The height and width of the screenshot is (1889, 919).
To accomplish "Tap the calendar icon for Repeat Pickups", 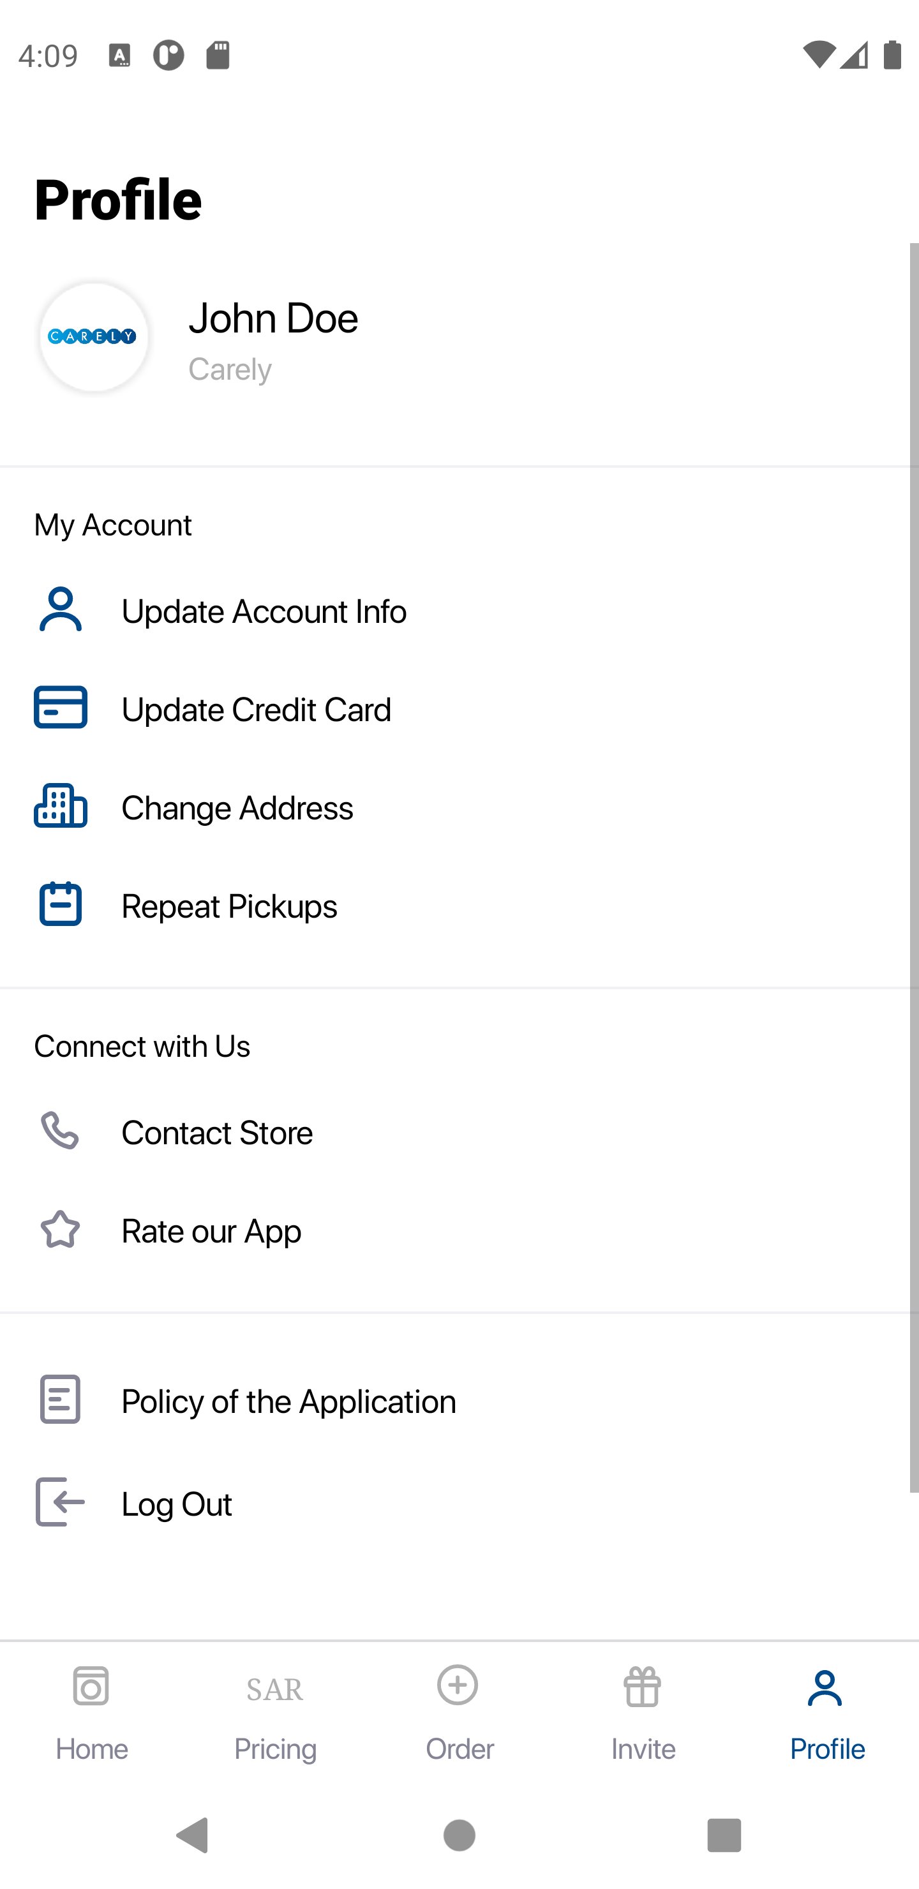I will click(60, 904).
